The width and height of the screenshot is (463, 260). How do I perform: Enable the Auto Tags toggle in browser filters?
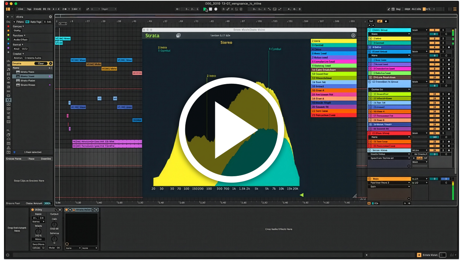27,22
